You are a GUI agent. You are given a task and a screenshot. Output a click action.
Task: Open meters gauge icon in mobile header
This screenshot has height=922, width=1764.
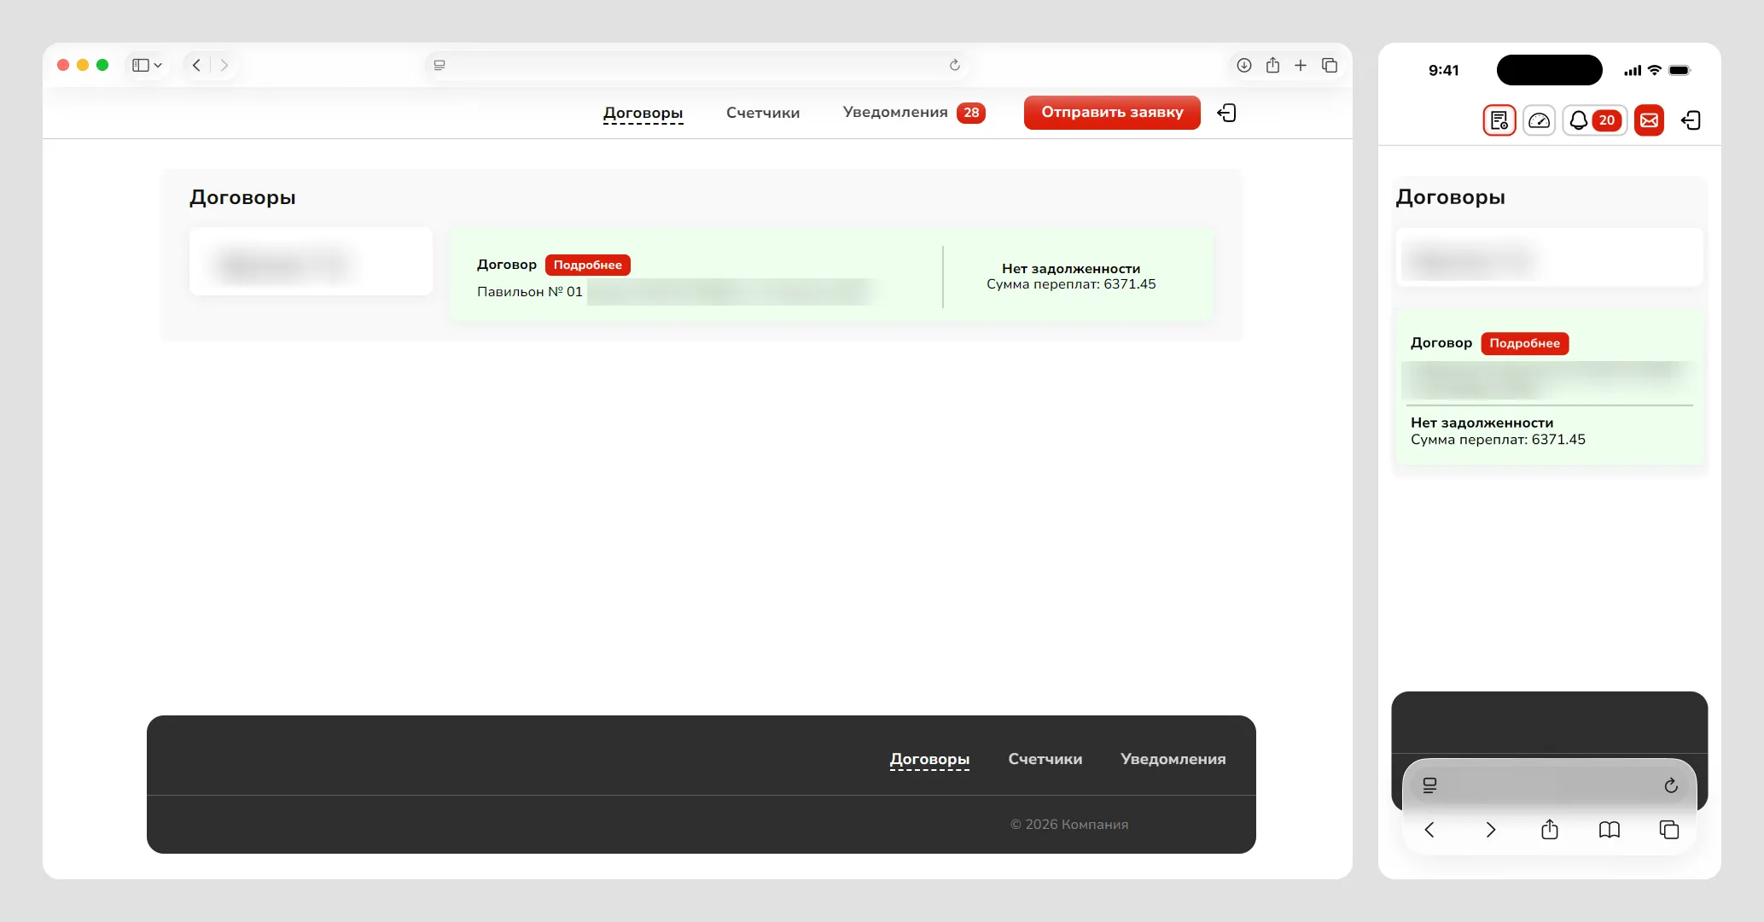1540,120
